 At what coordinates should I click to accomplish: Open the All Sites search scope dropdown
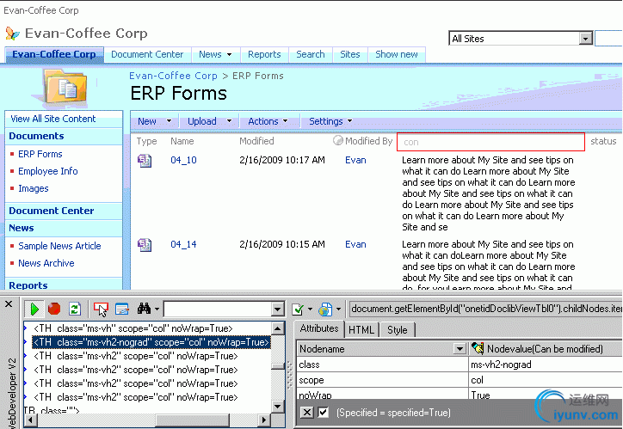pos(585,39)
